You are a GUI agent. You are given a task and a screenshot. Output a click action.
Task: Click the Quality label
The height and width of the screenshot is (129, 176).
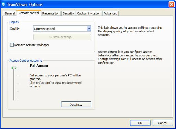click(15, 29)
